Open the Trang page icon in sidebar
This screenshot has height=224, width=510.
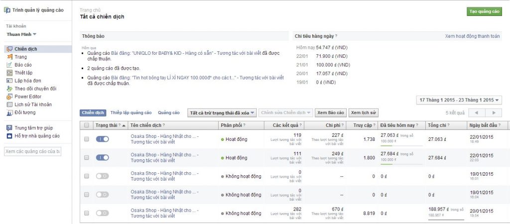click(9, 57)
